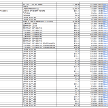The height and width of the screenshot is (108, 108).
Task: Open the https link in the MEALS row
Action: tap(105, 7)
